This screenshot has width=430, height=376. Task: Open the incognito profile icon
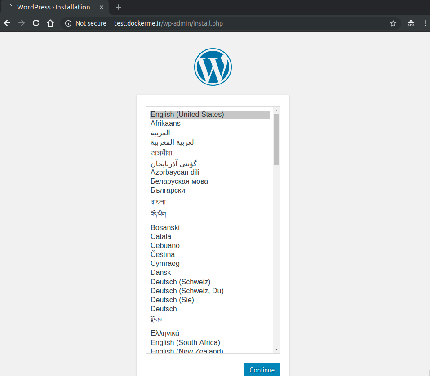pos(411,23)
